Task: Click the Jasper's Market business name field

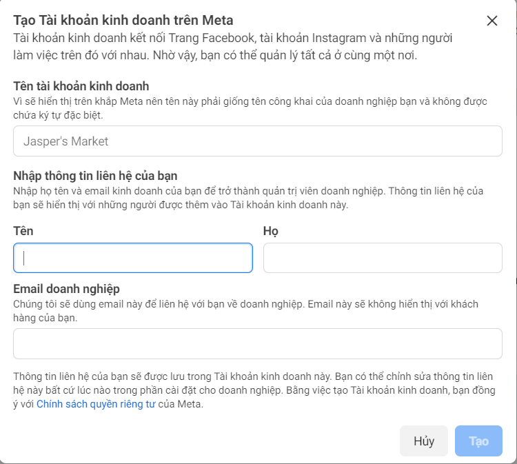Action: pos(257,141)
